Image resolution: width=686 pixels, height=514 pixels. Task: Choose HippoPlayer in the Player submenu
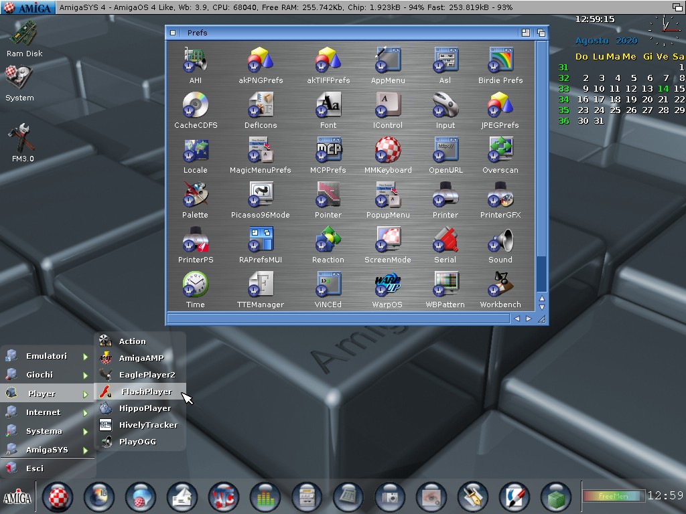(145, 408)
